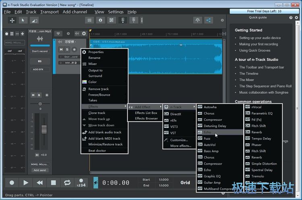
Task: Click the metronome count-in 1234 icon
Action: click(81, 183)
